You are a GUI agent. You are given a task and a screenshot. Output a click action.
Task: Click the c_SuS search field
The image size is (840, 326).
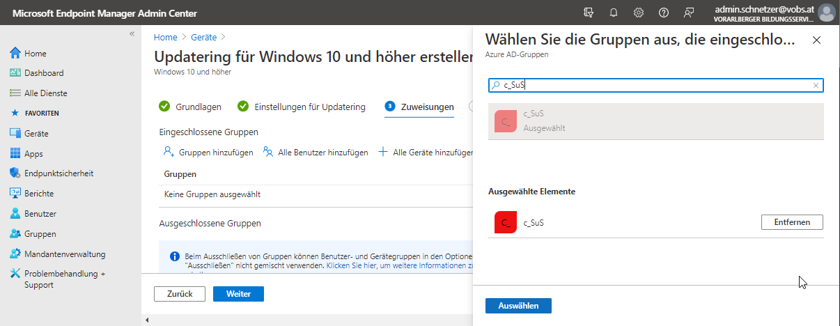pos(656,85)
